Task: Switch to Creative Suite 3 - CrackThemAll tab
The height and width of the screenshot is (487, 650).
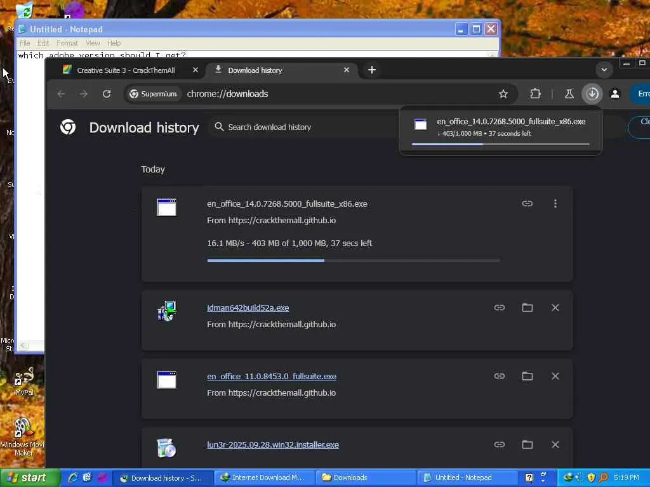Action: point(126,70)
